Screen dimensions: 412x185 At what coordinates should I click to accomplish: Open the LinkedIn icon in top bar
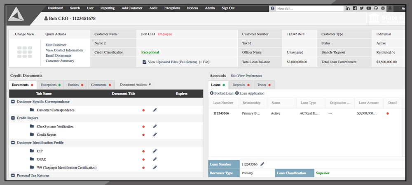point(348,8)
